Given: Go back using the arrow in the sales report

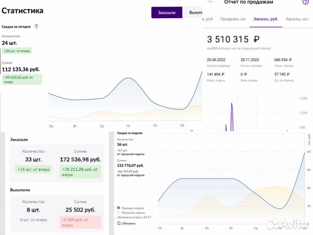Looking at the screenshot, I should [211, 2].
